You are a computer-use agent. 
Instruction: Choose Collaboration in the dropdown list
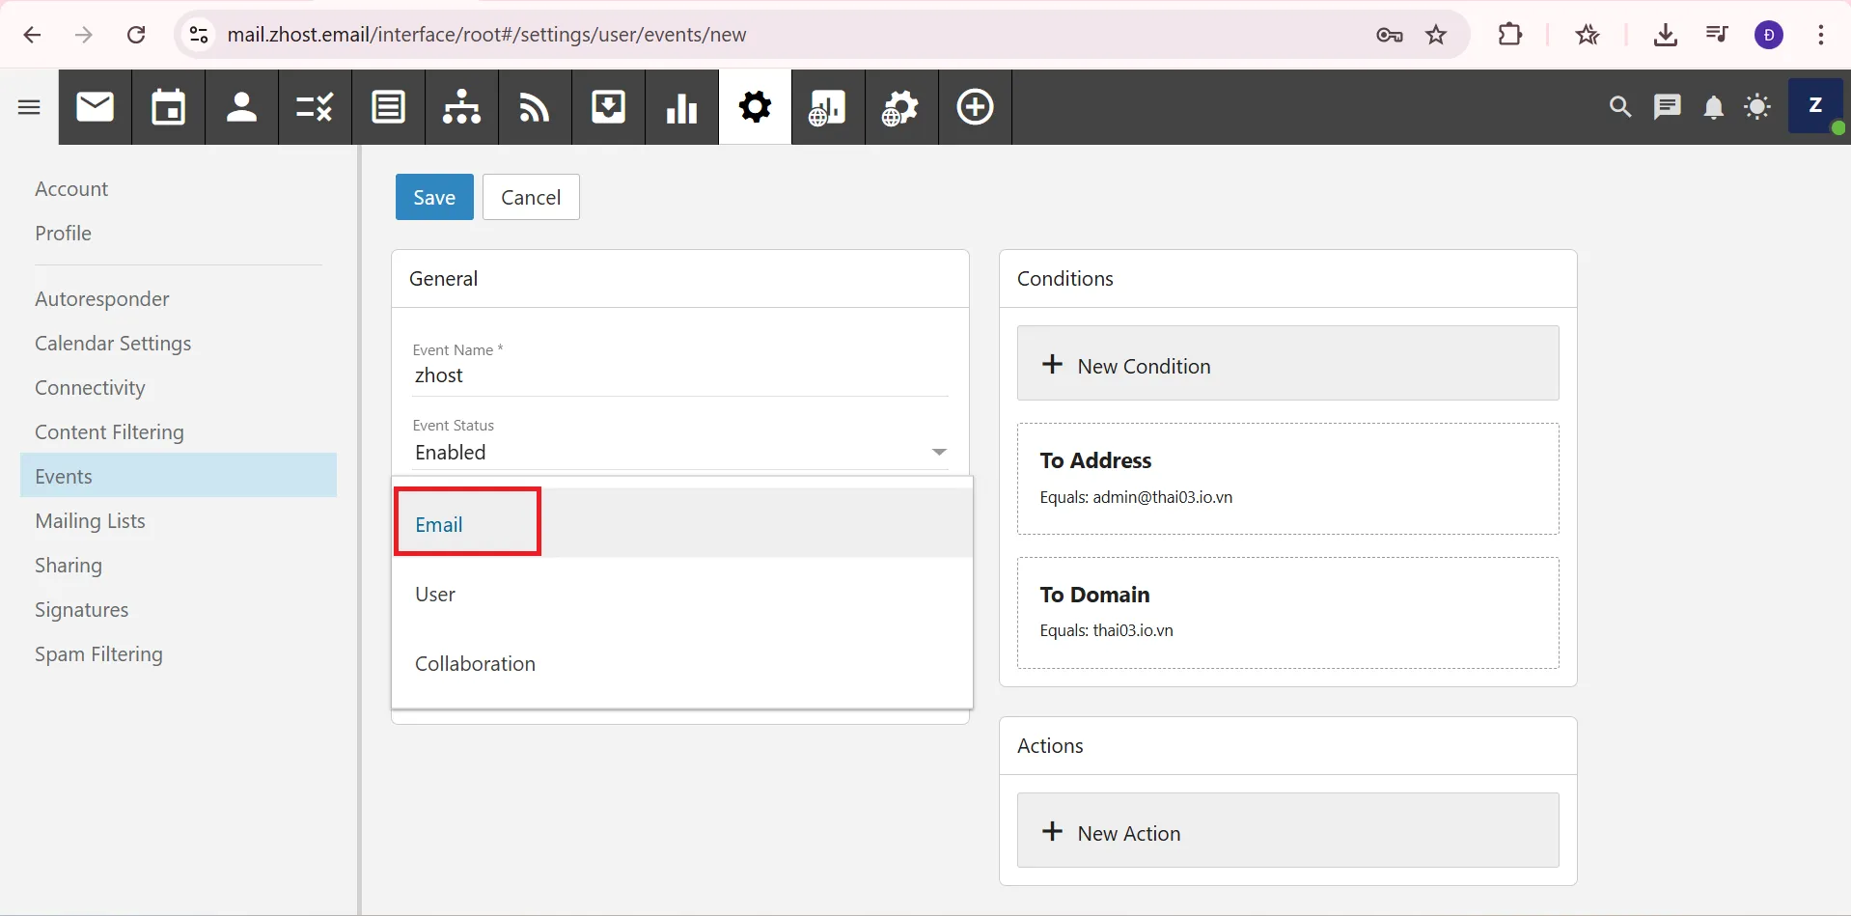coord(475,664)
